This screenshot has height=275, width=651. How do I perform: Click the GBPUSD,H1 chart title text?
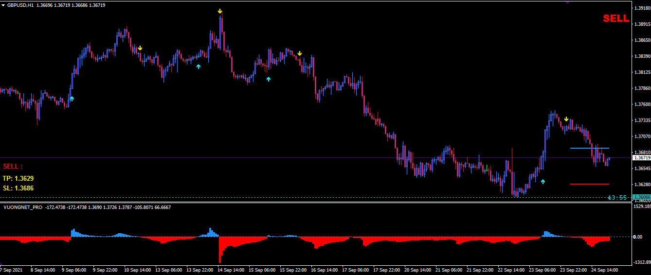point(20,5)
